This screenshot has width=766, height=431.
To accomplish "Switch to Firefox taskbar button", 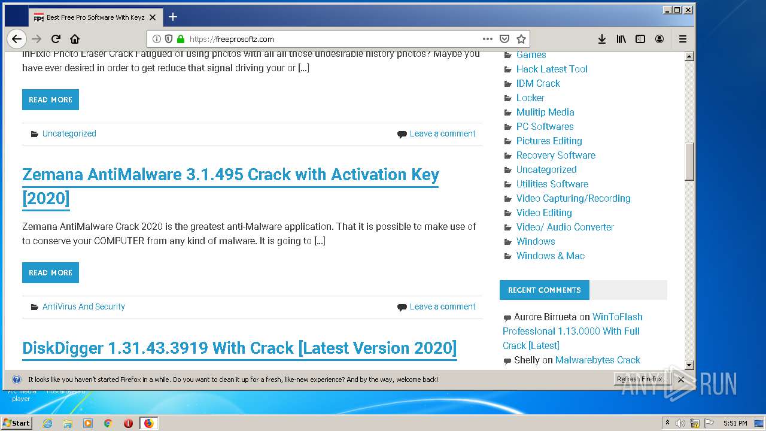I will click(148, 423).
